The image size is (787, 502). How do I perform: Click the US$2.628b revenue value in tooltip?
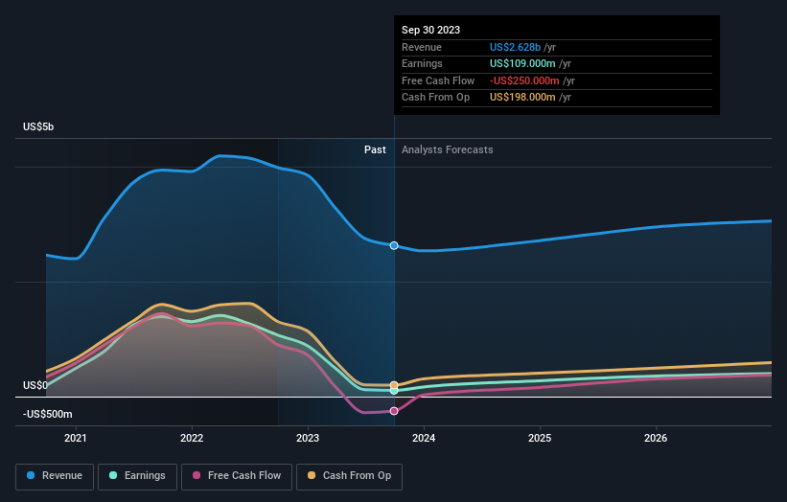pyautogui.click(x=515, y=47)
